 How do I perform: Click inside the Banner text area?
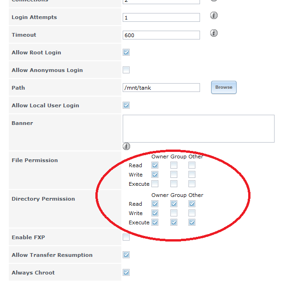pyautogui.click(x=198, y=128)
